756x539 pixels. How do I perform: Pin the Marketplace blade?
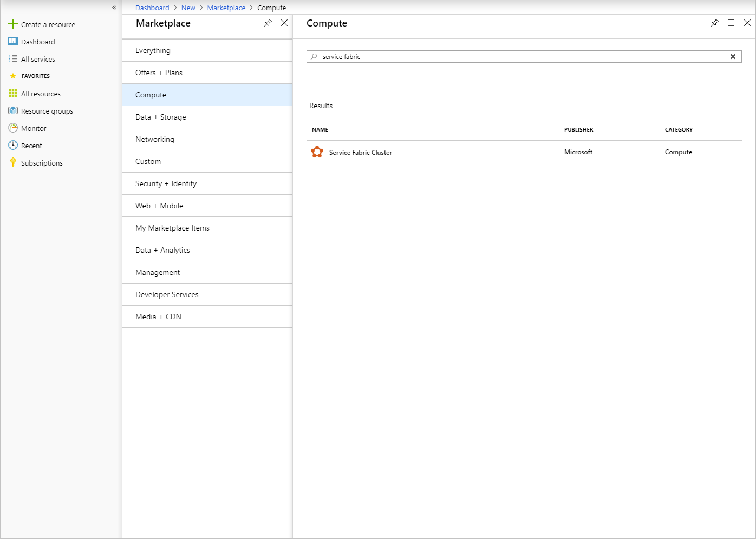pos(268,23)
